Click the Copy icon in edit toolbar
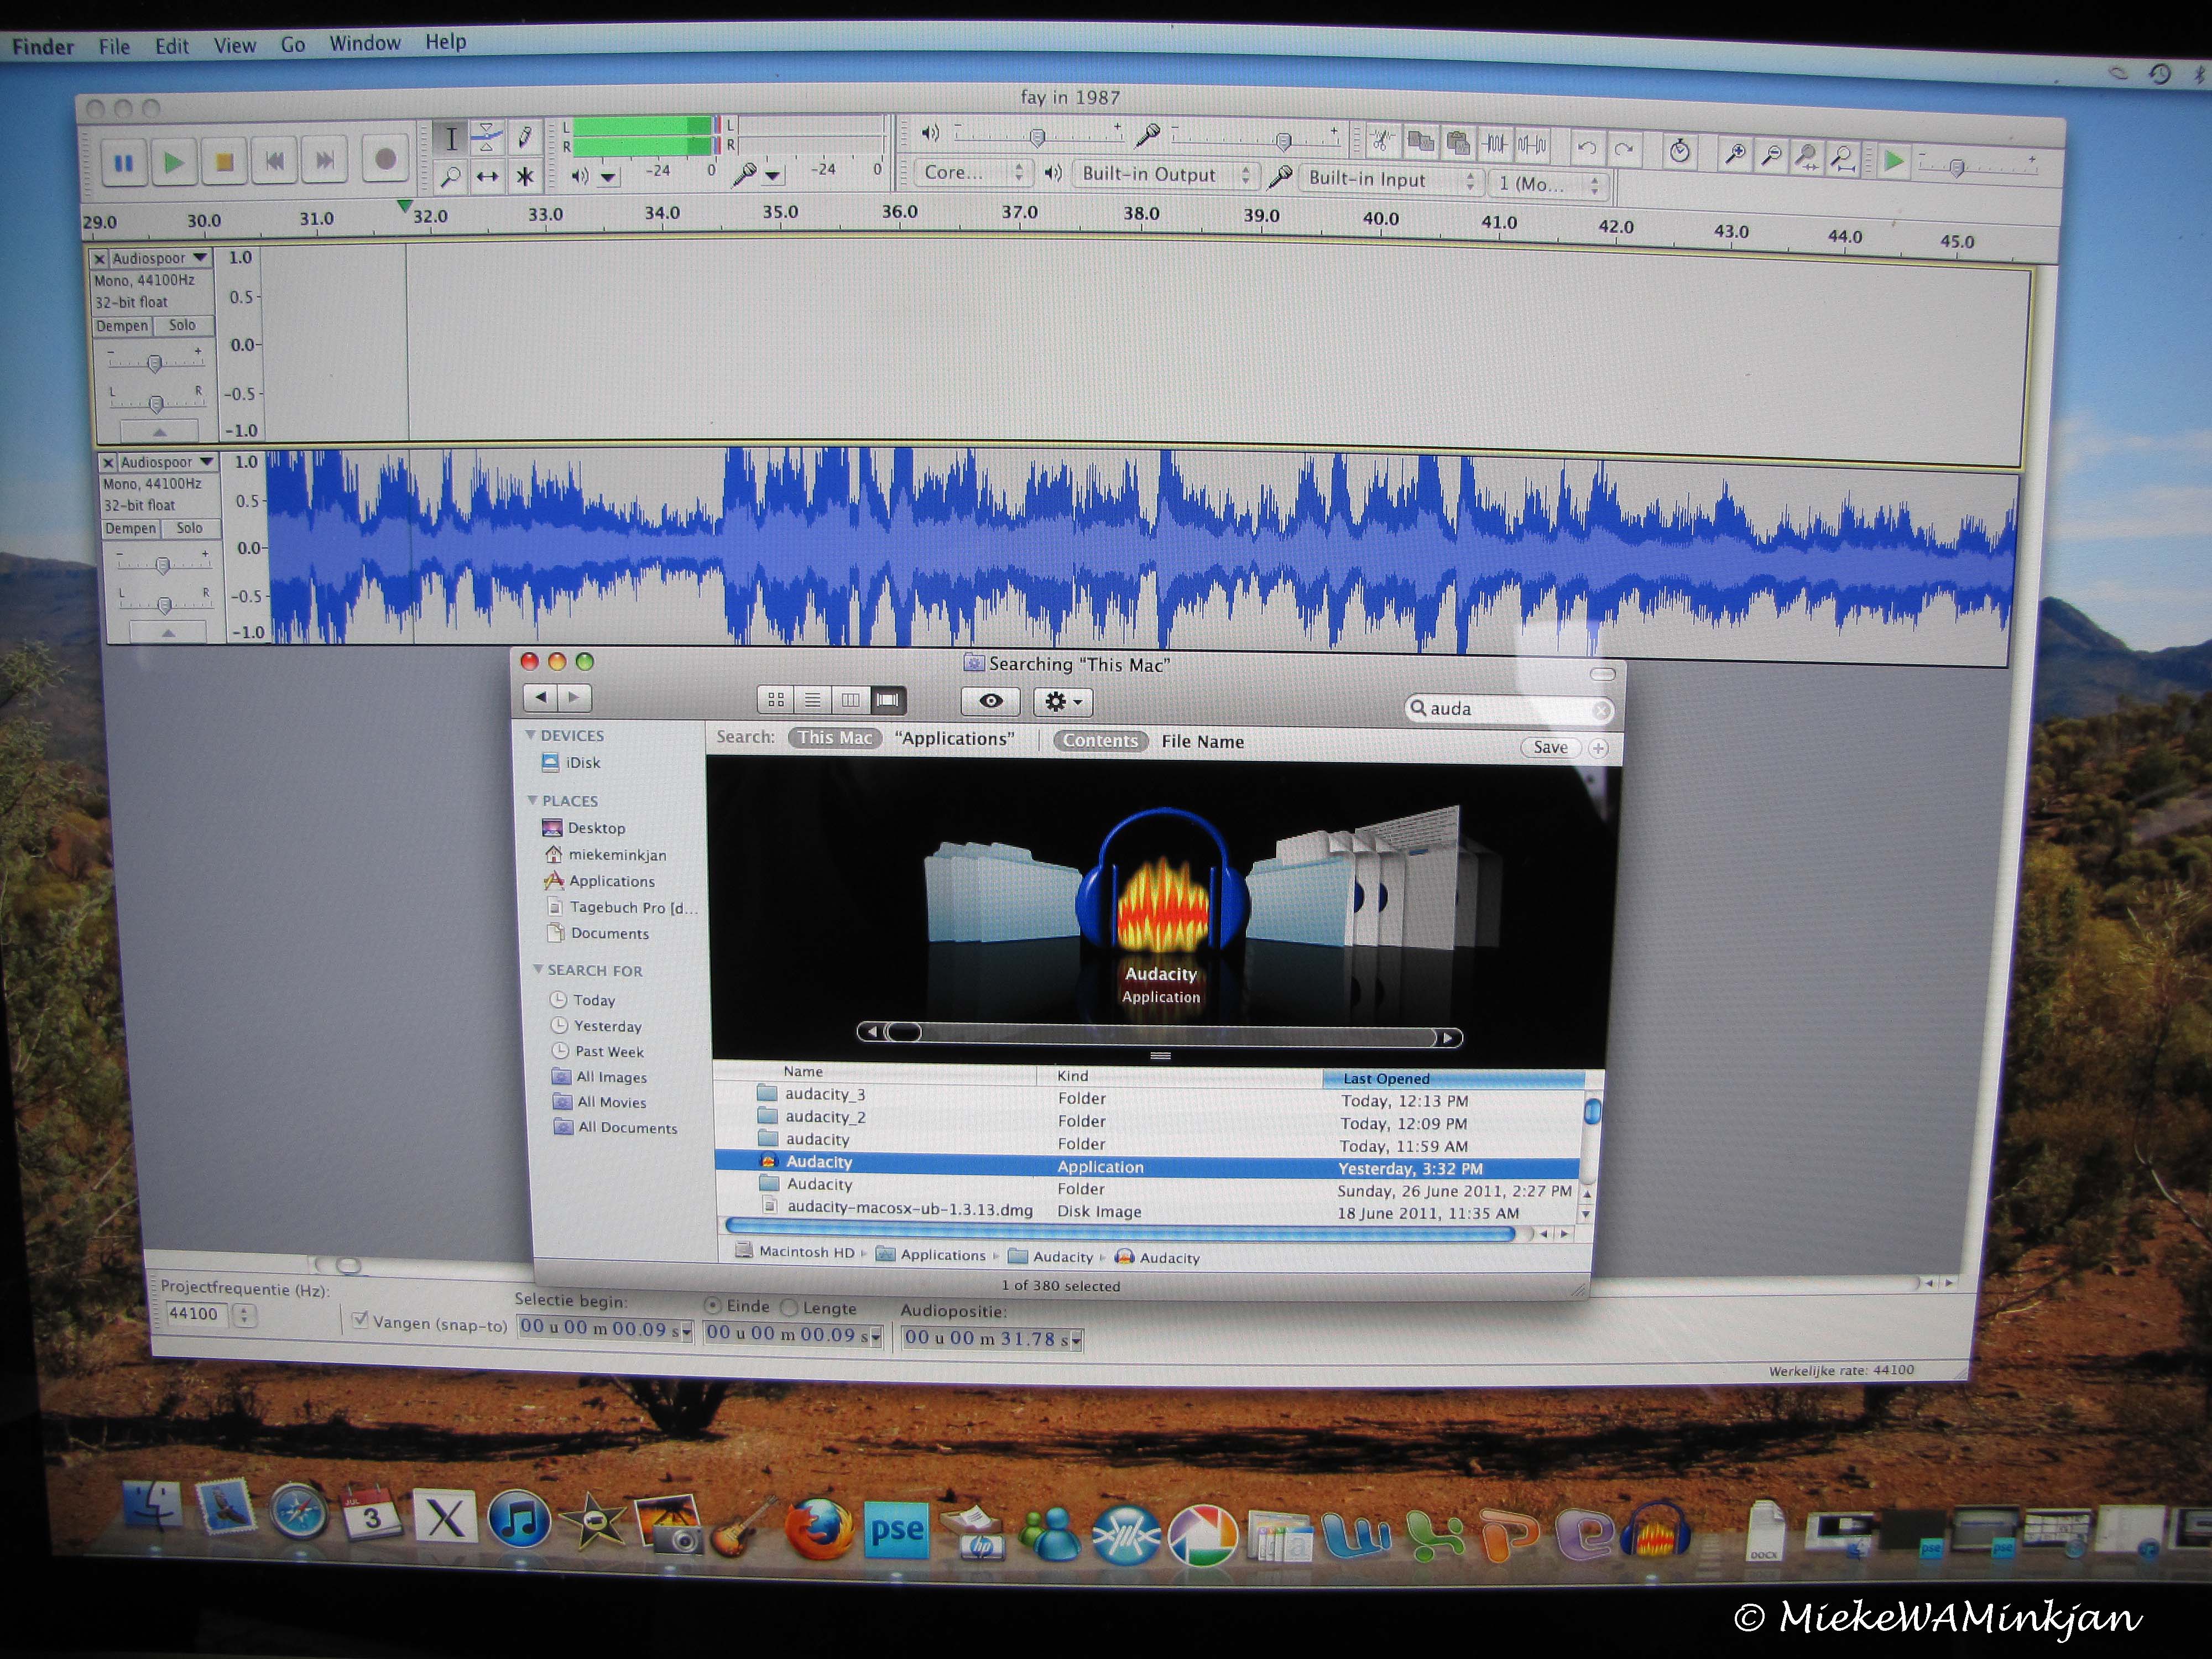Screen dimensions: 2212x1659 coord(1420,142)
